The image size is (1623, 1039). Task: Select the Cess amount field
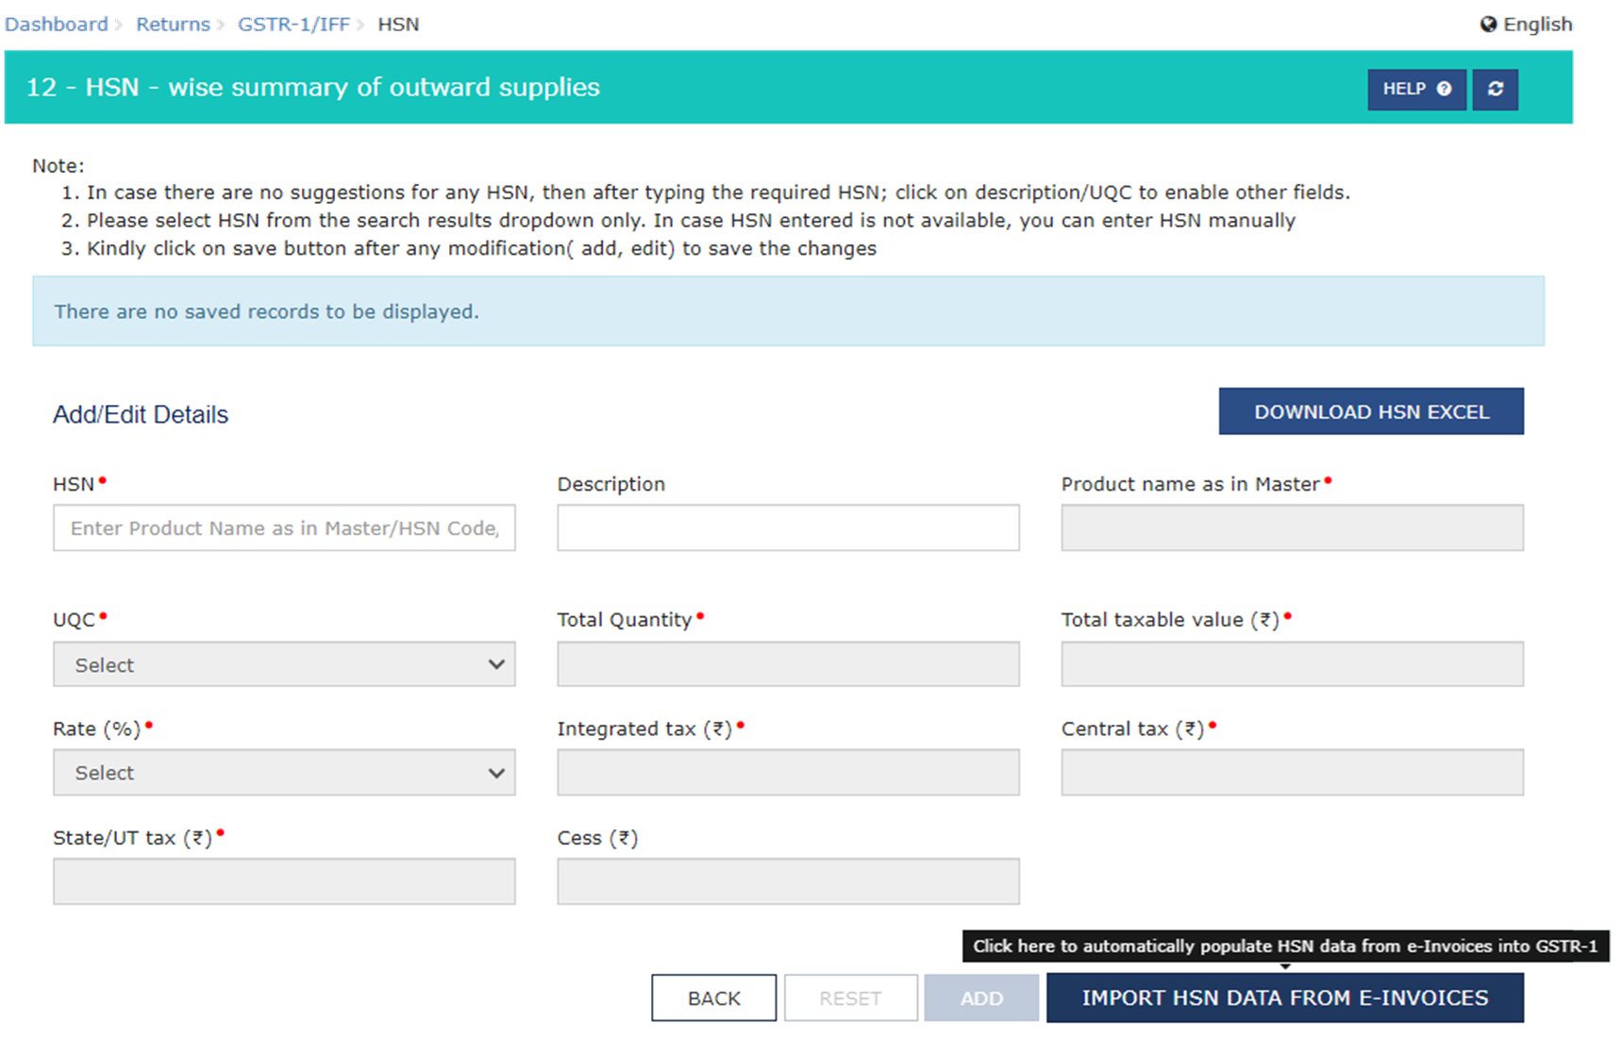click(788, 881)
